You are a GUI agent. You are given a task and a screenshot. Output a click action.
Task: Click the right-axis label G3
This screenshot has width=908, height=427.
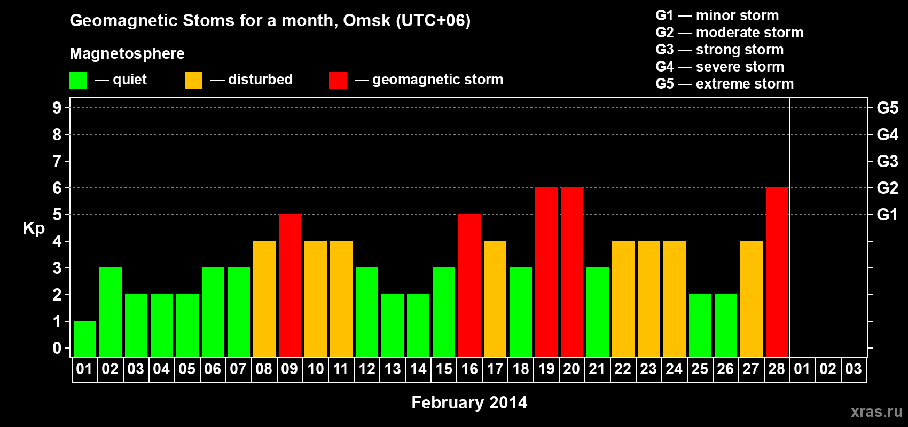pos(888,161)
